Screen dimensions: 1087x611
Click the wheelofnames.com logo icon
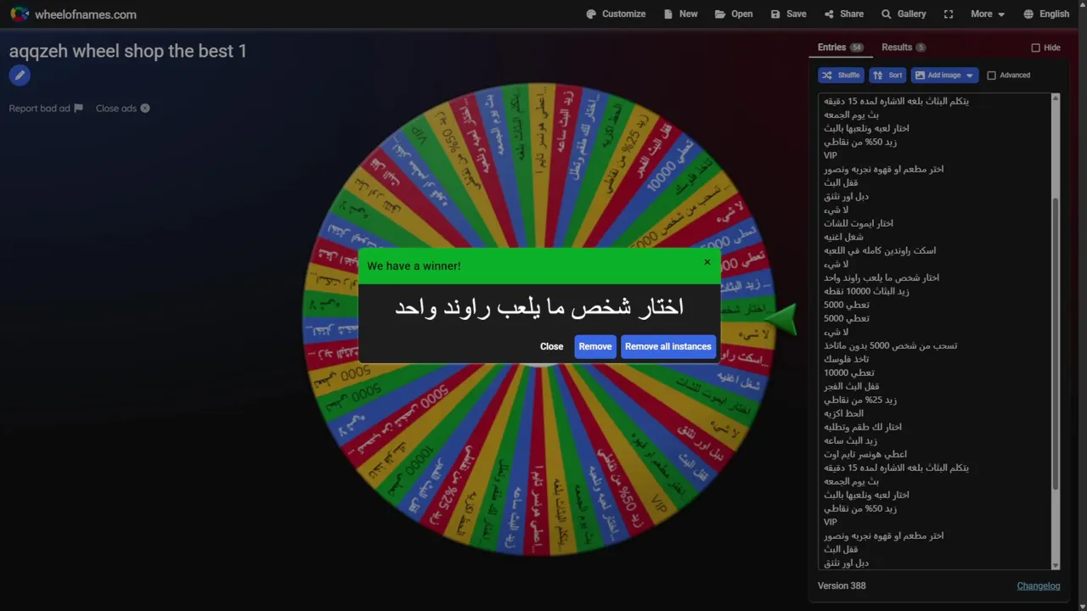point(19,14)
